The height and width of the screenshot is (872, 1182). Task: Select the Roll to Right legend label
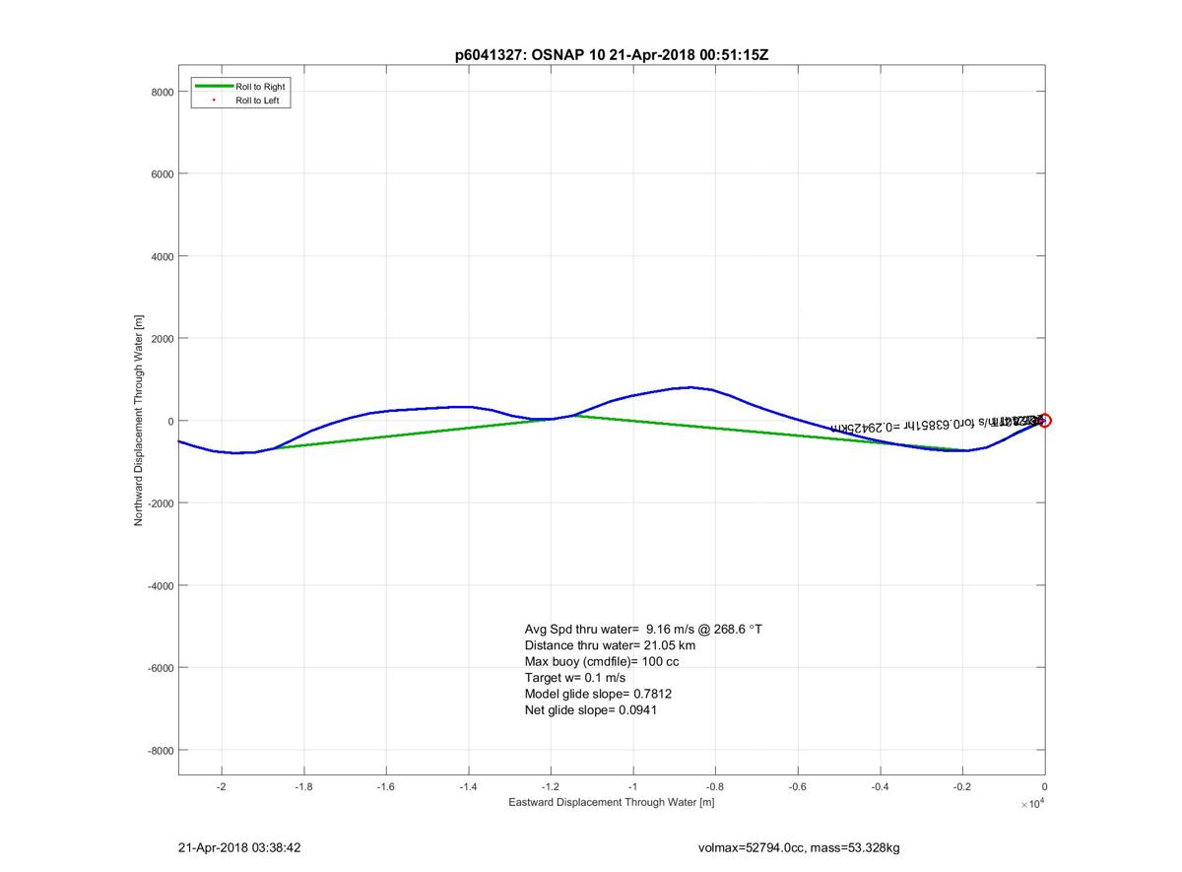260,87
